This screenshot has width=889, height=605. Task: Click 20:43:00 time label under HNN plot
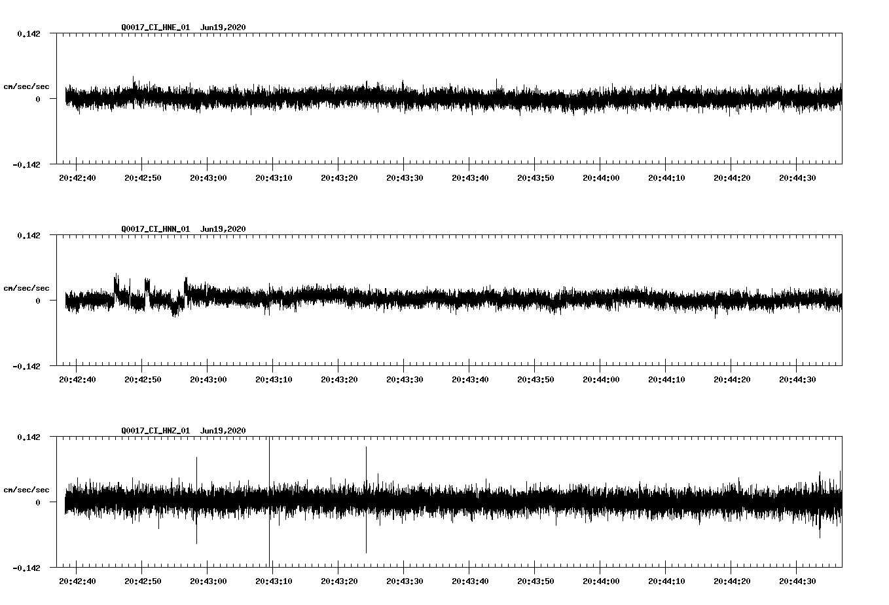click(208, 380)
